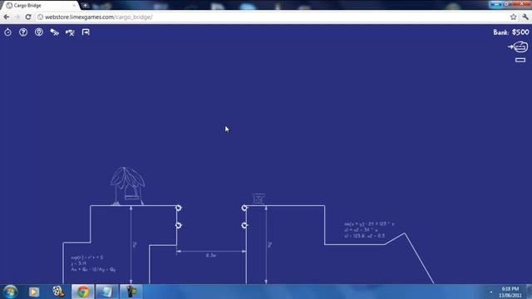Click the cargo crate on right platform
Viewport: 532px width, 299px height.
(x=259, y=199)
